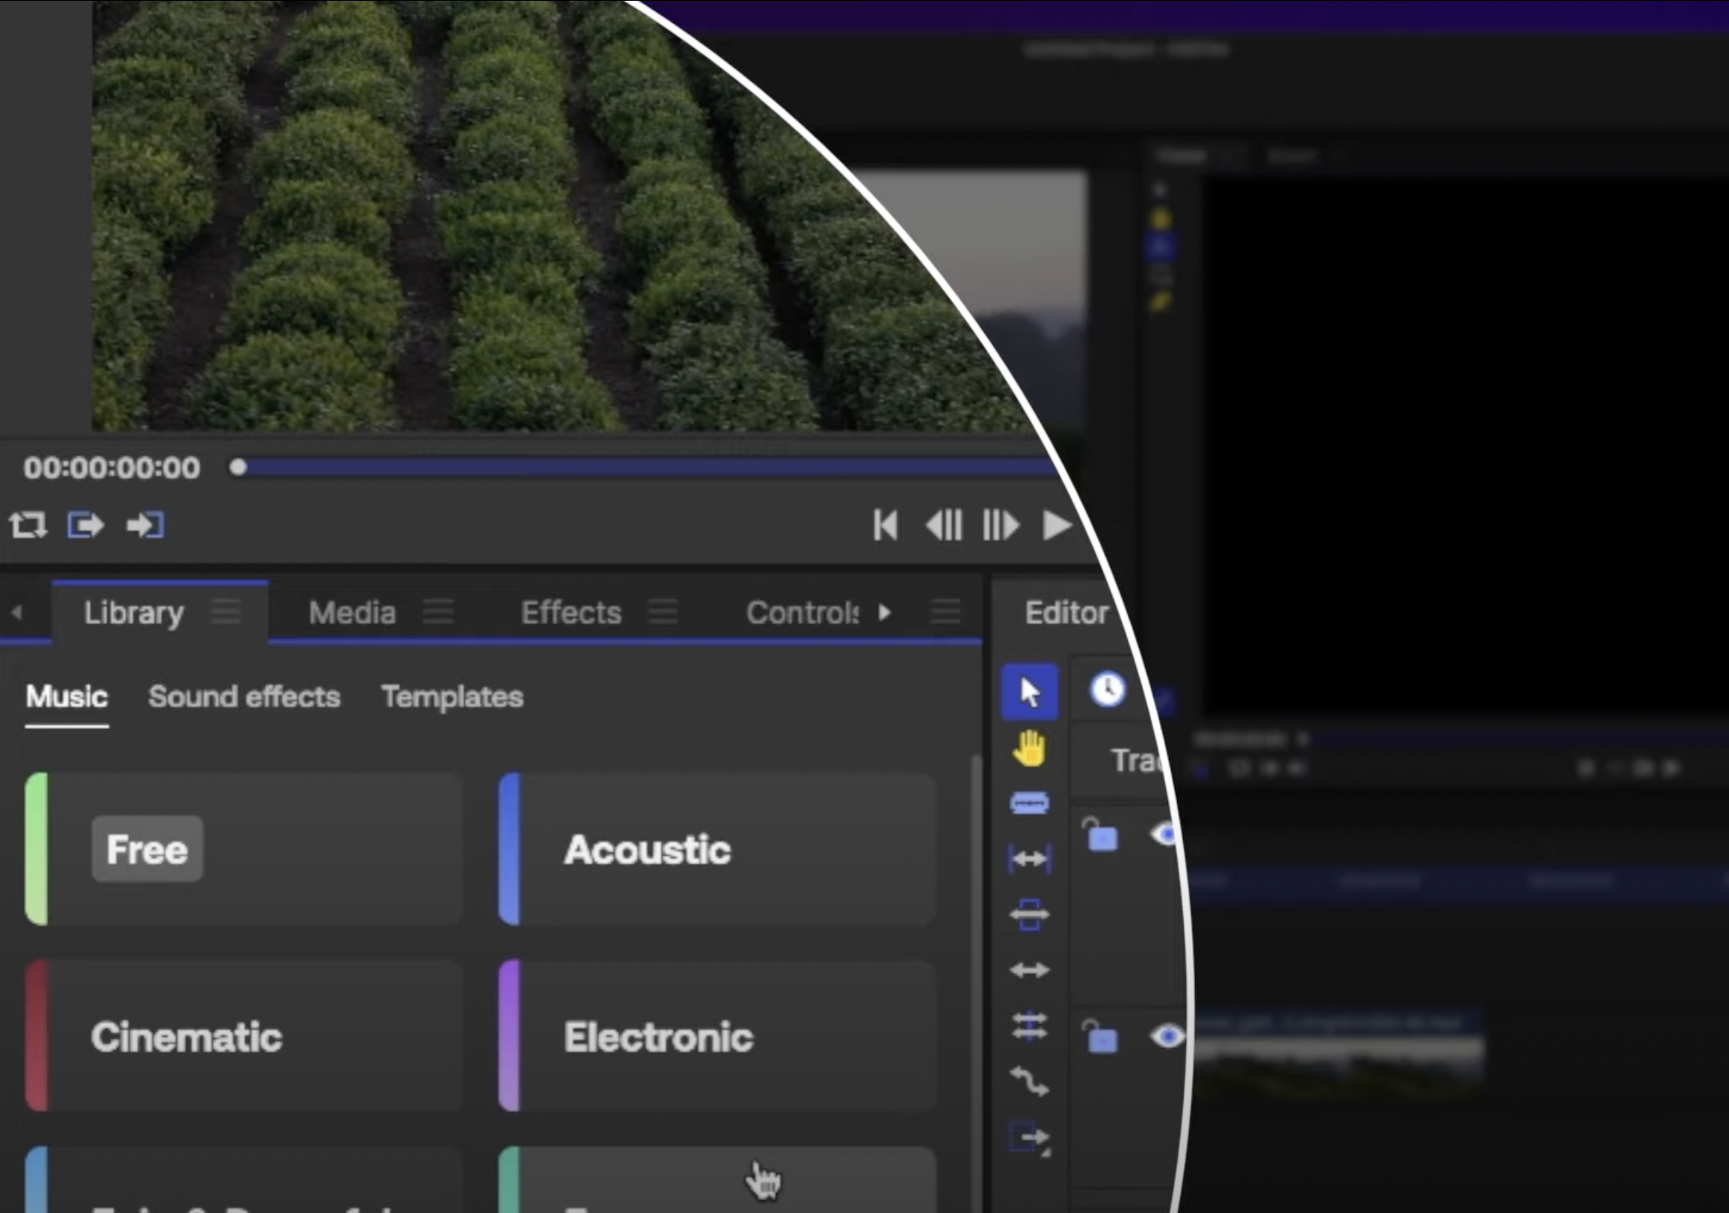
Task: Toggle lower track visibility eye
Action: coord(1167,1037)
